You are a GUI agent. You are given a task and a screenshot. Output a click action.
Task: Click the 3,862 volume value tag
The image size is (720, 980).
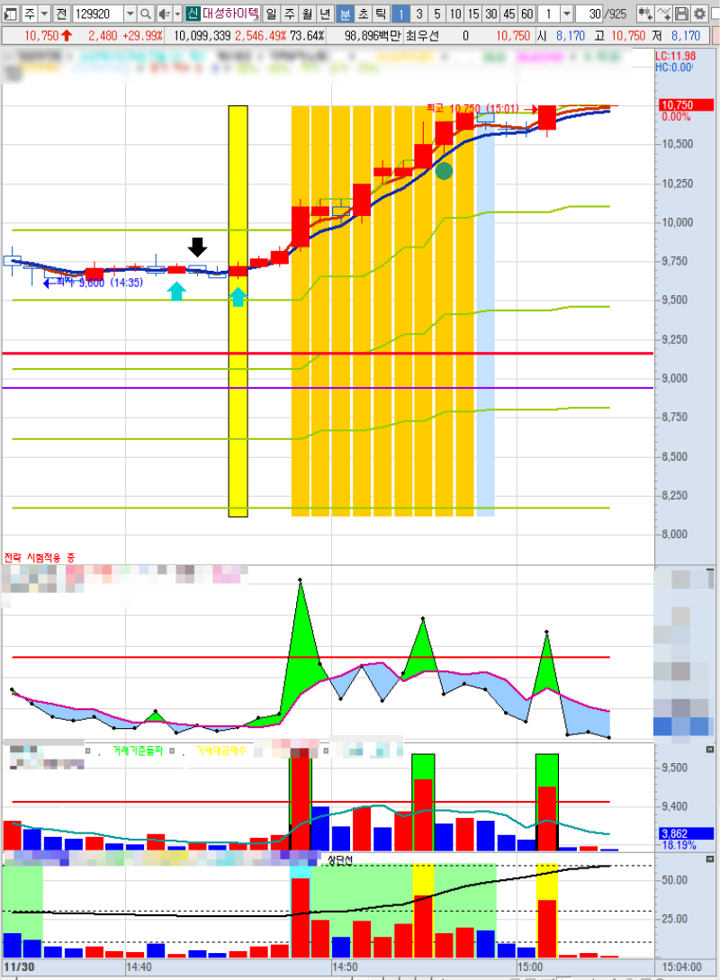pyautogui.click(x=686, y=833)
